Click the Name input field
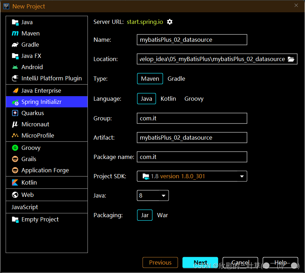 point(192,40)
